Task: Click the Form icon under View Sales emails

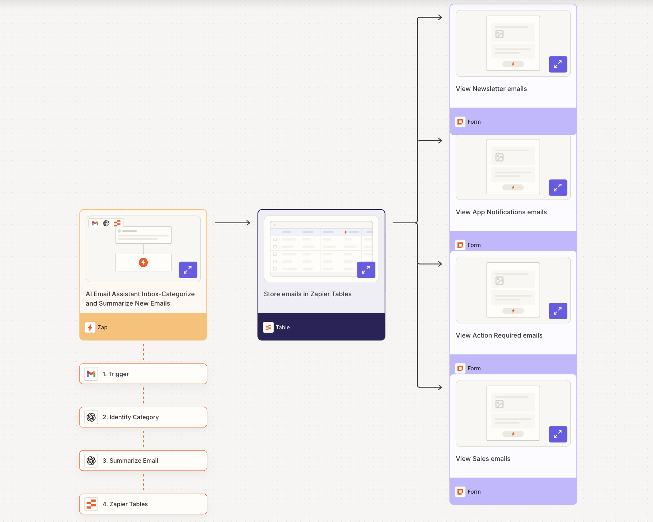Action: point(460,491)
